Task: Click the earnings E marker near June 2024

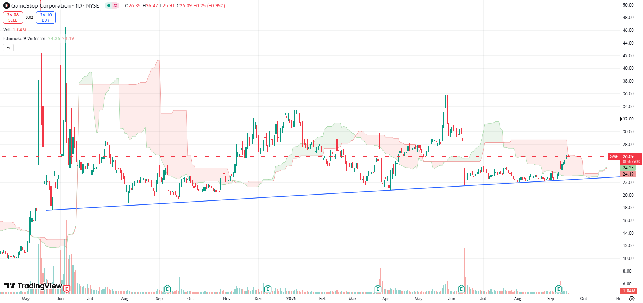Action: [x=67, y=289]
